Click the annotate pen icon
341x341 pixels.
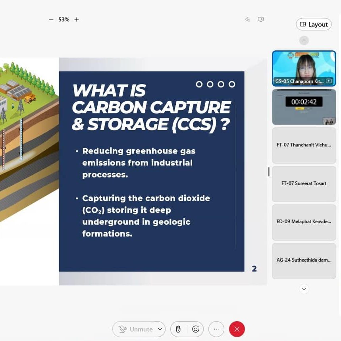coord(247,19)
